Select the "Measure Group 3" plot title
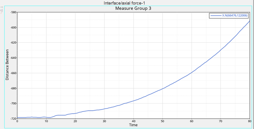Viewport: 254px width, 129px height. 133,8
